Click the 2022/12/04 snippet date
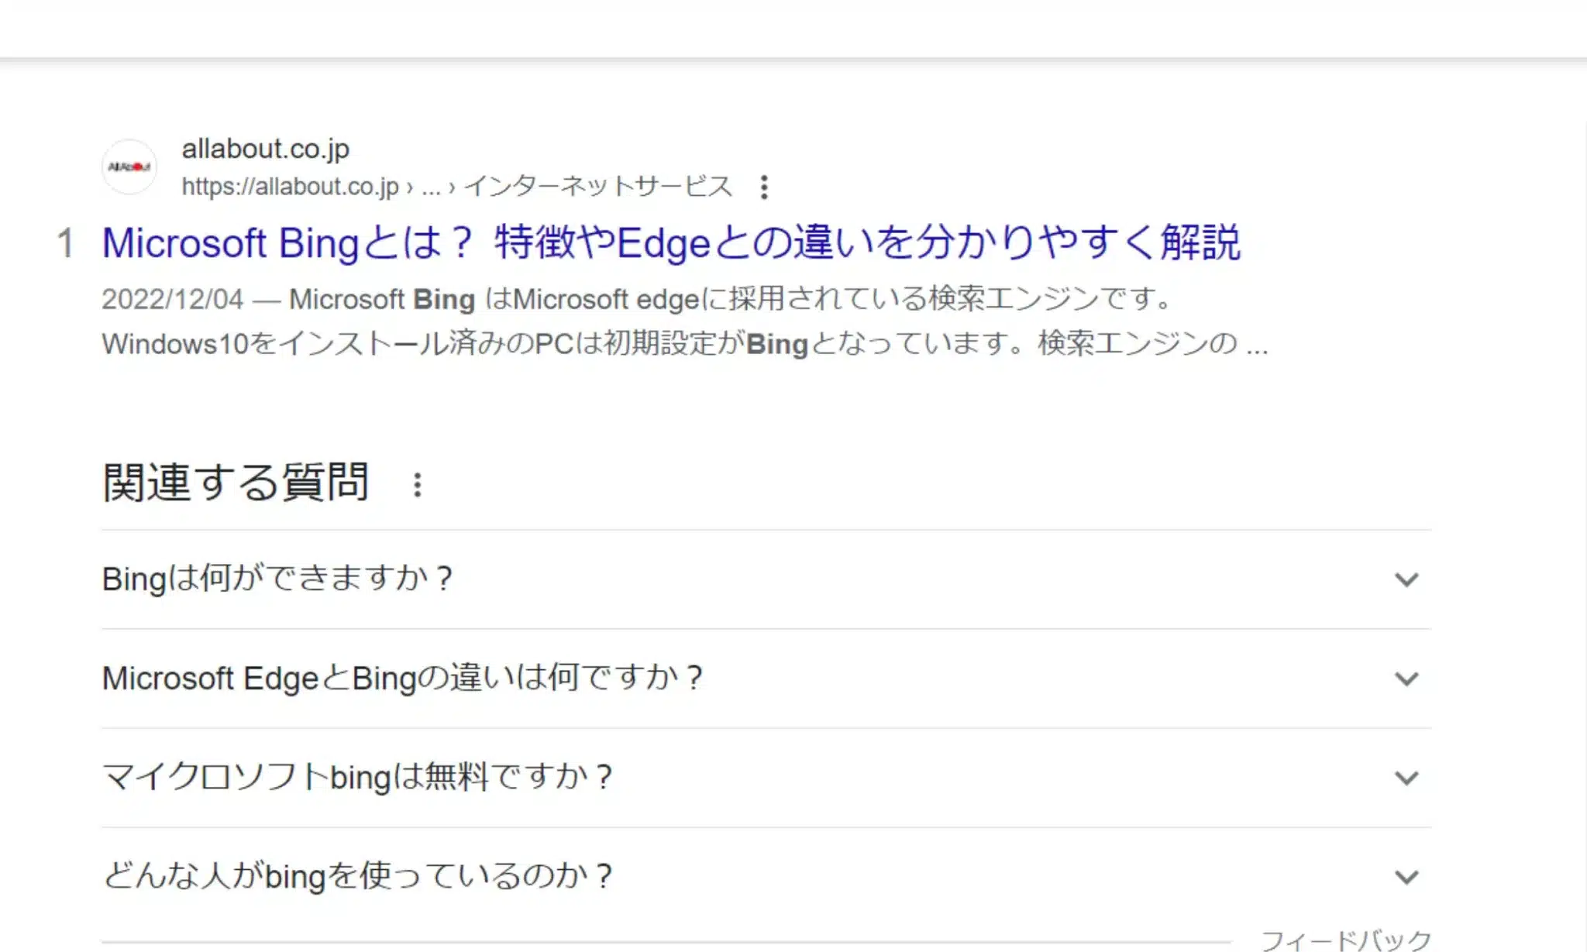 pyautogui.click(x=172, y=299)
